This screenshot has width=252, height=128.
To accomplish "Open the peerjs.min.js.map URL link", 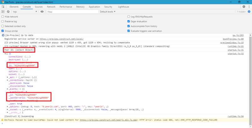I will (109, 120).
